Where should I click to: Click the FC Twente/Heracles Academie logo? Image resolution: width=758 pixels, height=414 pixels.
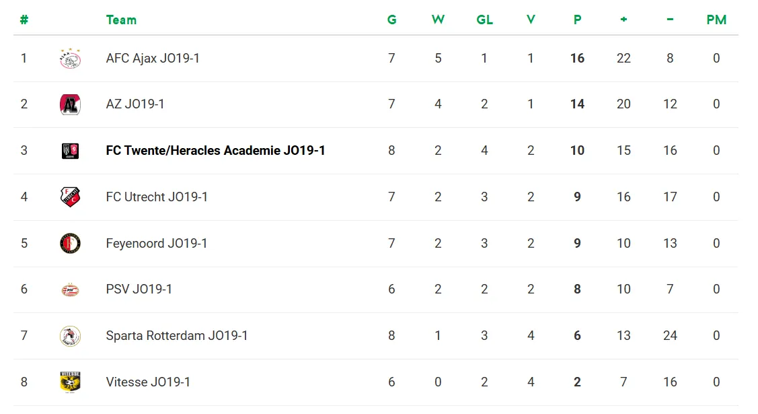(70, 151)
